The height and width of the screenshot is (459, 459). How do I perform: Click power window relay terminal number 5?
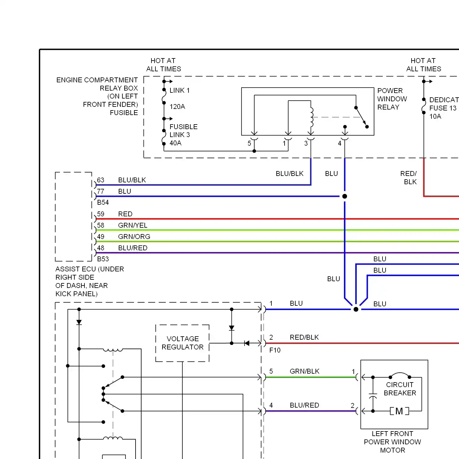[249, 143]
